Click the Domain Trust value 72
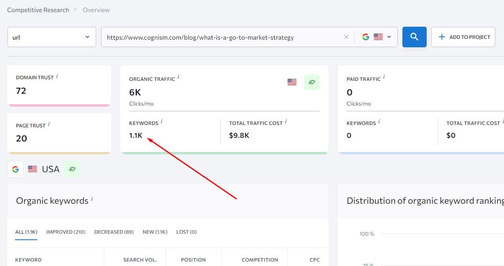Image resolution: width=504 pixels, height=266 pixels. [21, 91]
